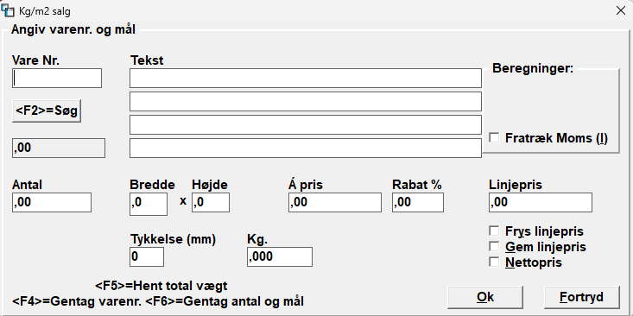The height and width of the screenshot is (316, 633).
Task: Close the Kg/m2 salg dialog
Action: (621, 11)
